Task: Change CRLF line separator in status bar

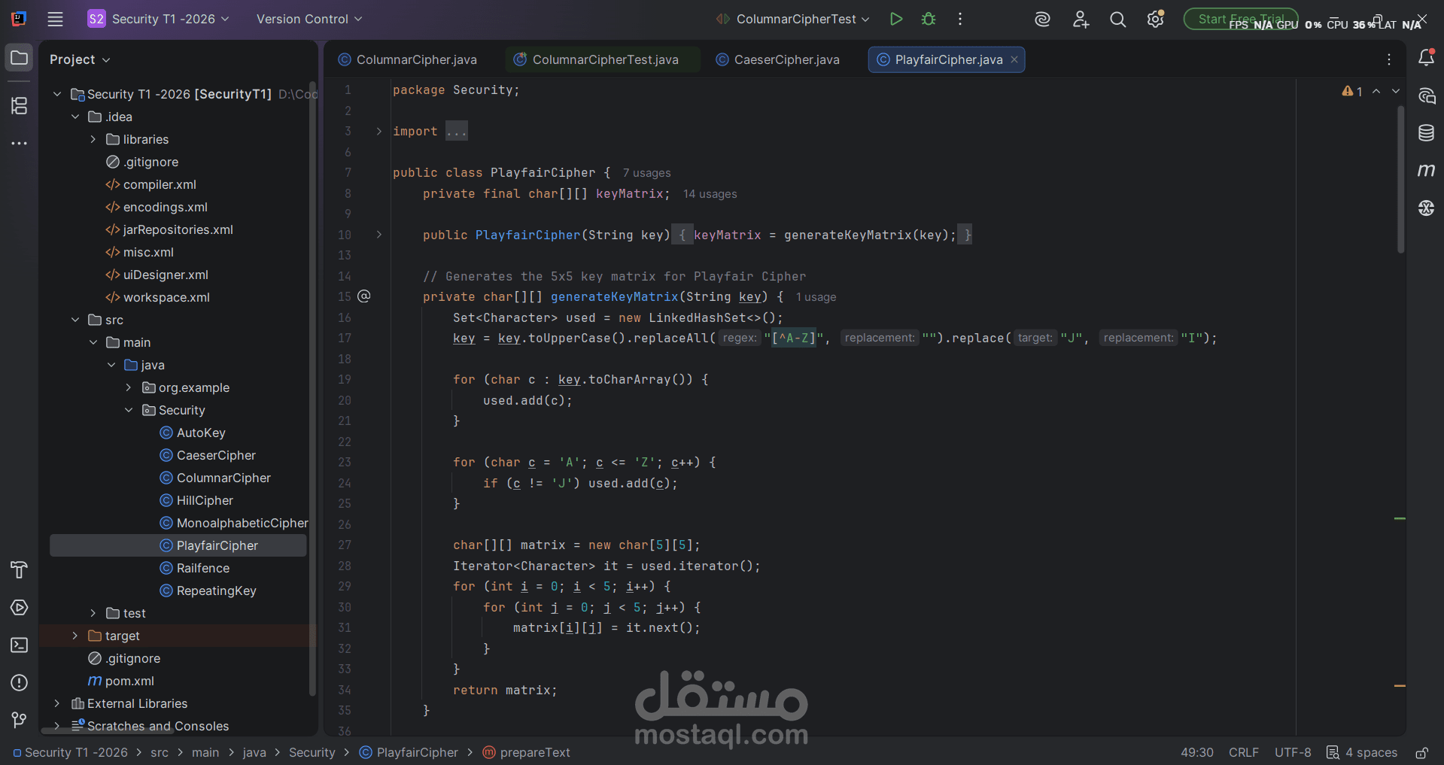Action: 1244,752
